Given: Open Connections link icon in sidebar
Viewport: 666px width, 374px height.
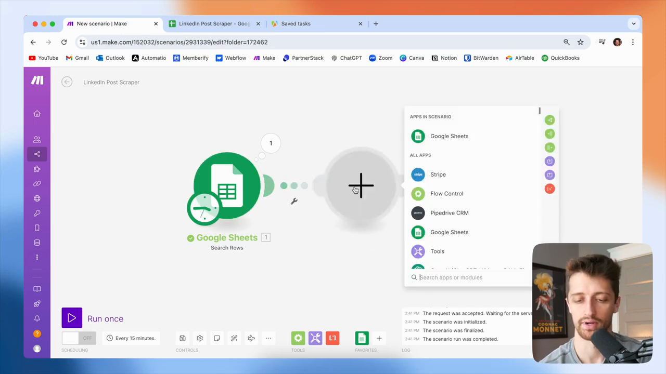Looking at the screenshot, I should coord(37,183).
